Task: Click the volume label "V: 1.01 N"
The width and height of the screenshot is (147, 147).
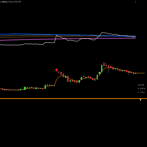Action: [x=141, y=88]
